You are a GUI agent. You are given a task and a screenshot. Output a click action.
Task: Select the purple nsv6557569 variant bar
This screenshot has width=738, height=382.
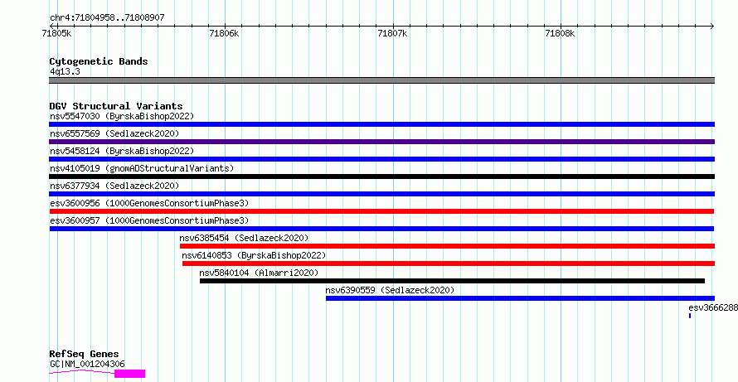pyautogui.click(x=381, y=142)
